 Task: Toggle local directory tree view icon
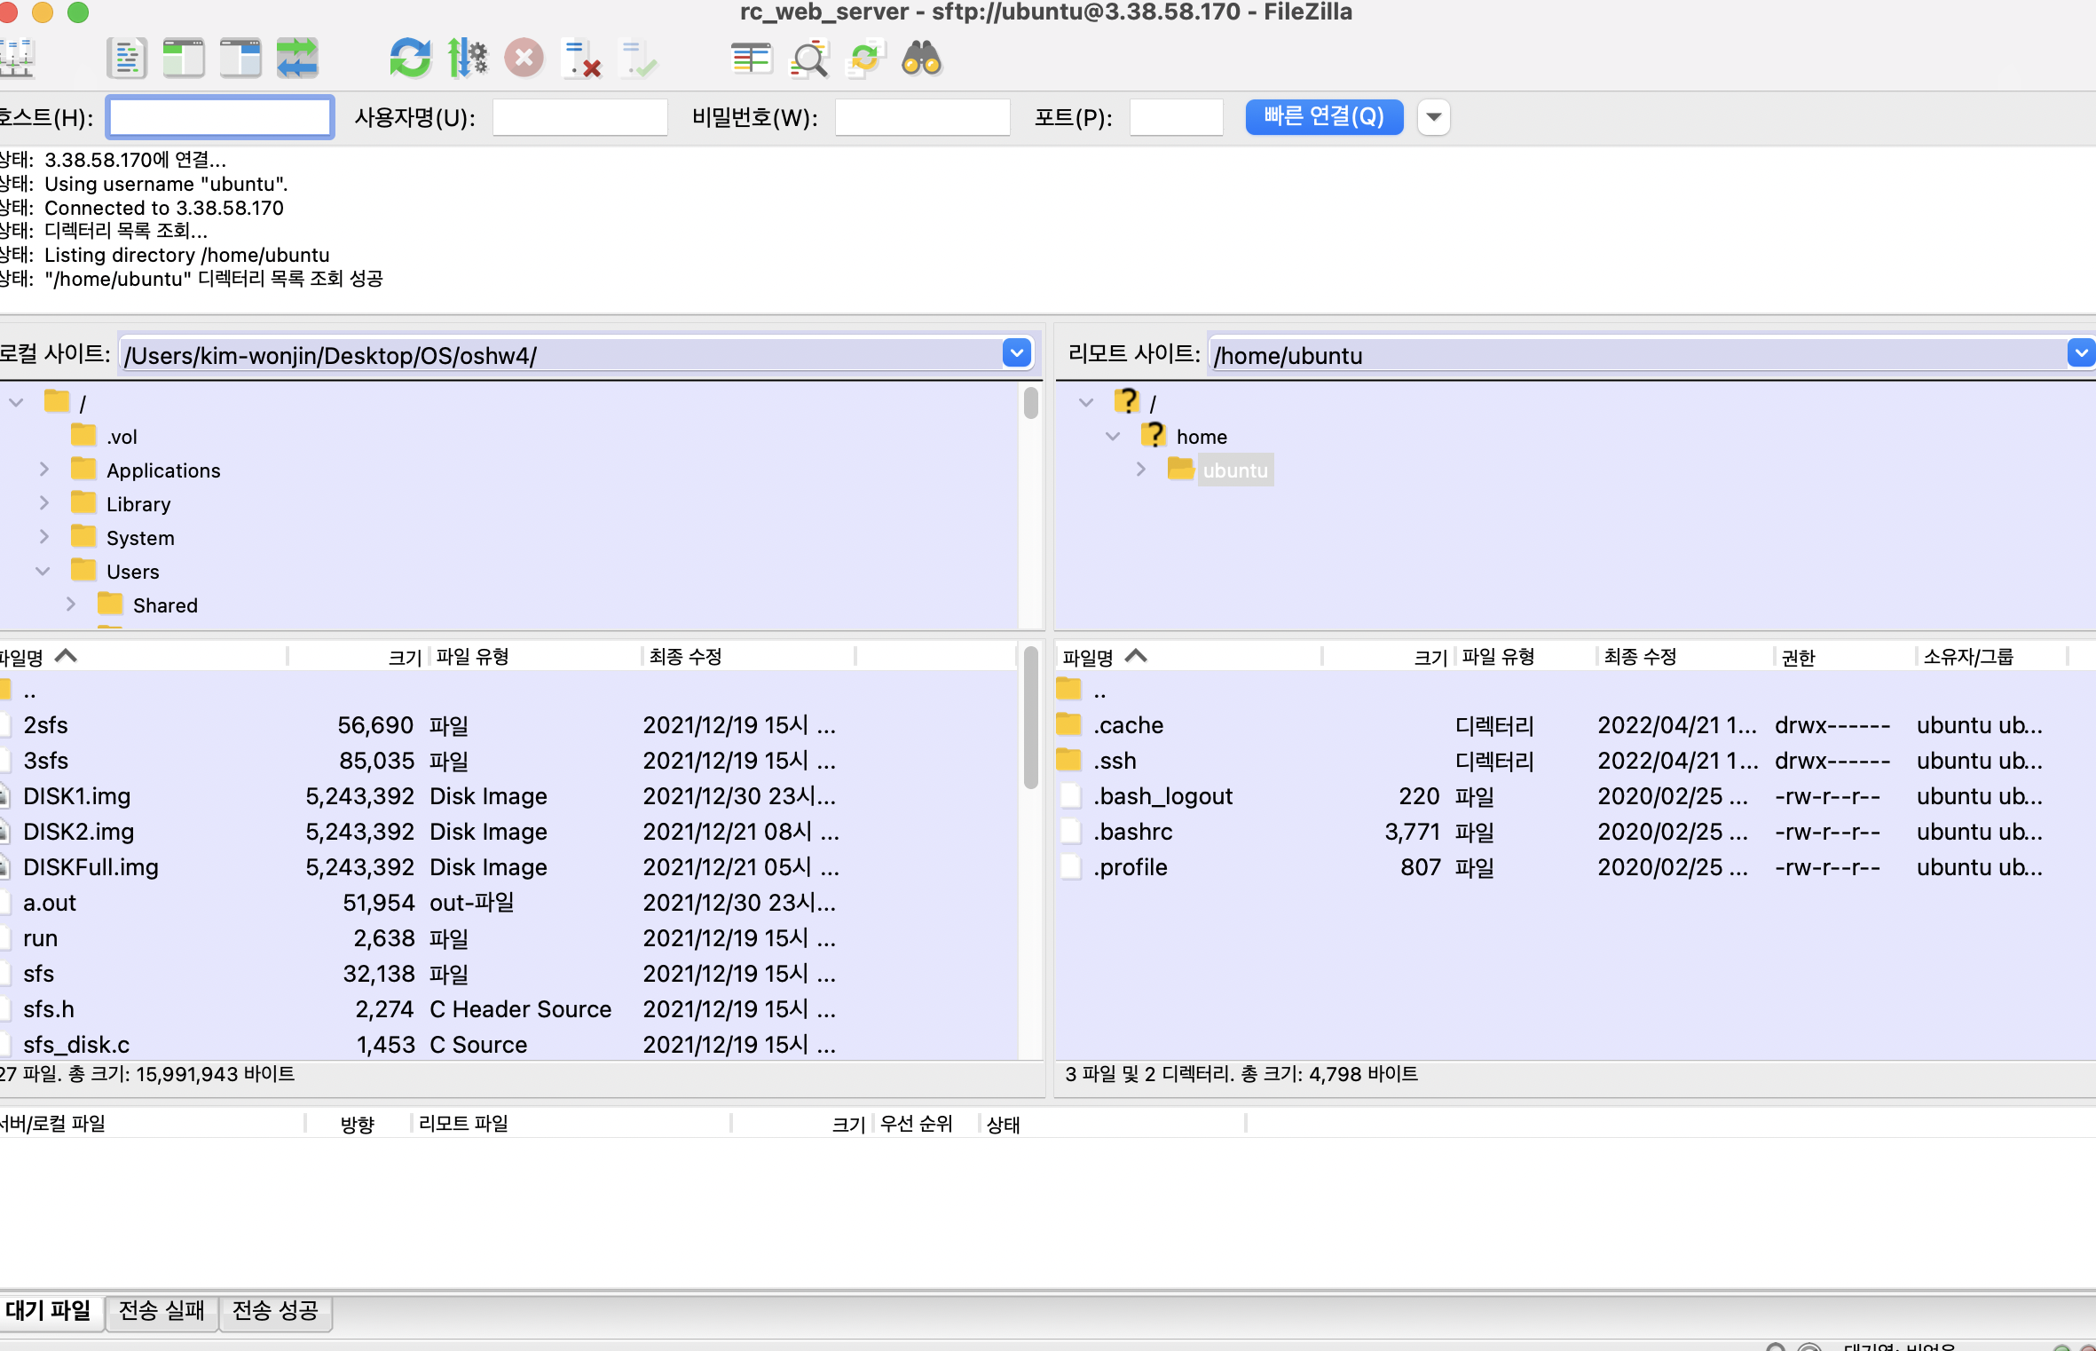coord(184,59)
